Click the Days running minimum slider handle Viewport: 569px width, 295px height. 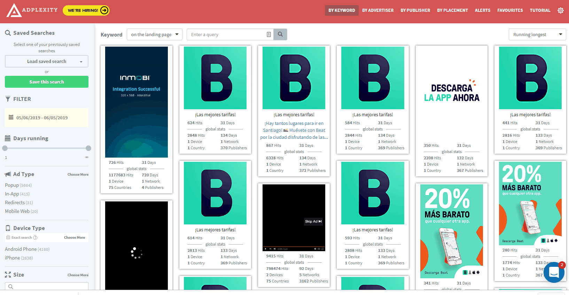5,148
